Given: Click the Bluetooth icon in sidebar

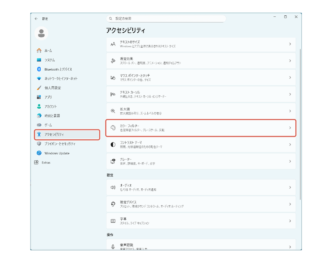Looking at the screenshot, I should tap(39, 69).
